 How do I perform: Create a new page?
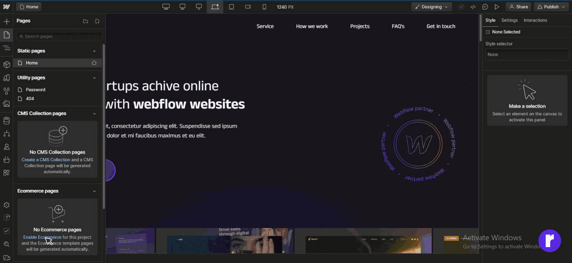(97, 21)
